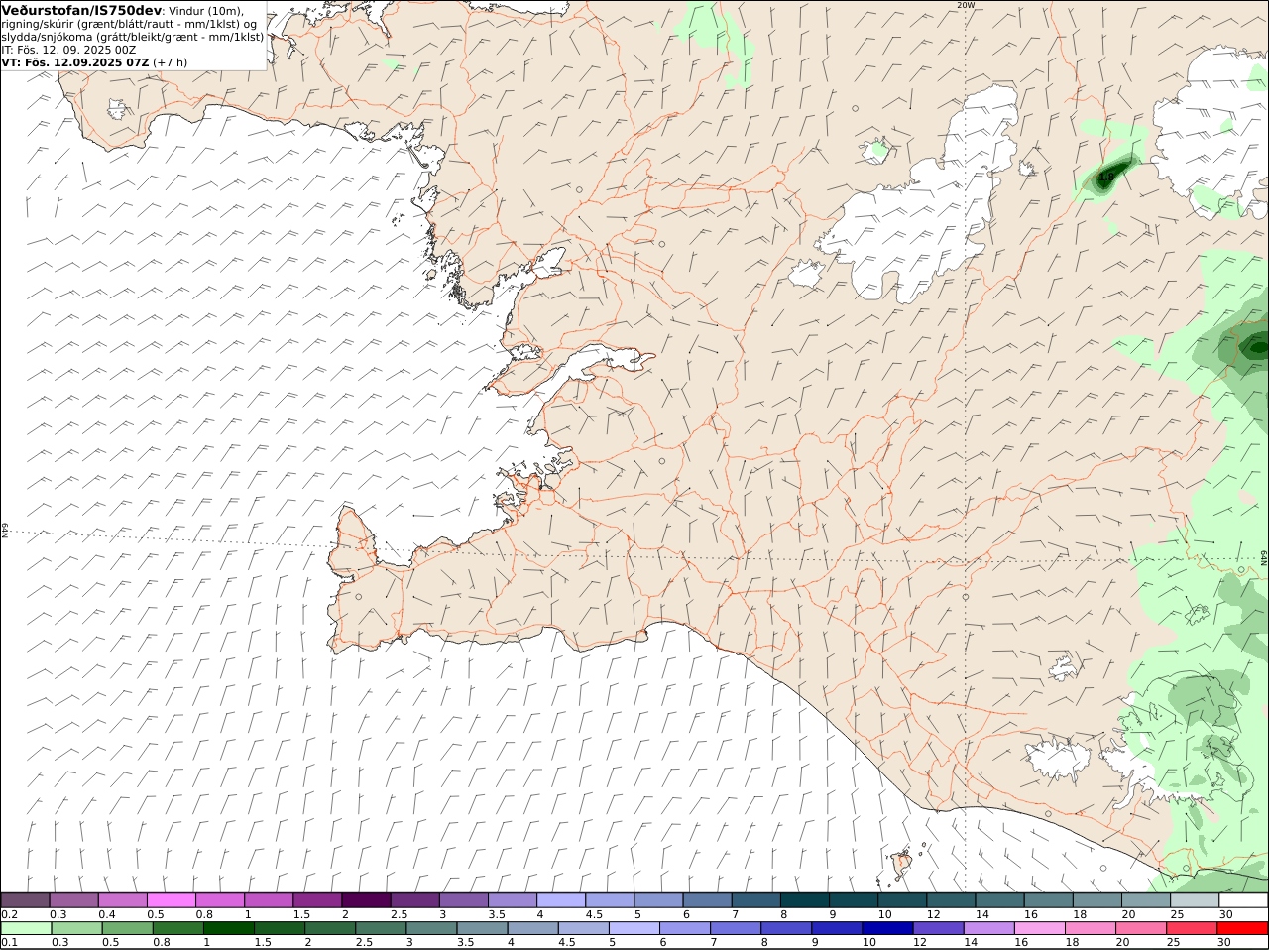
Task: Click the gray-green 2.5 swatch, lower legend row
Action: pos(381,928)
